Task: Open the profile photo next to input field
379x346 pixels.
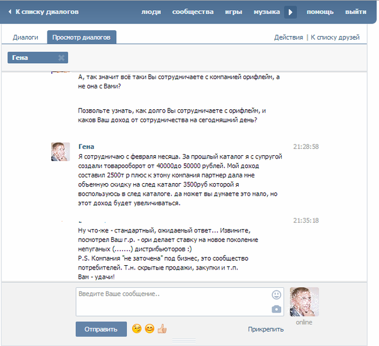Action: coord(304,302)
